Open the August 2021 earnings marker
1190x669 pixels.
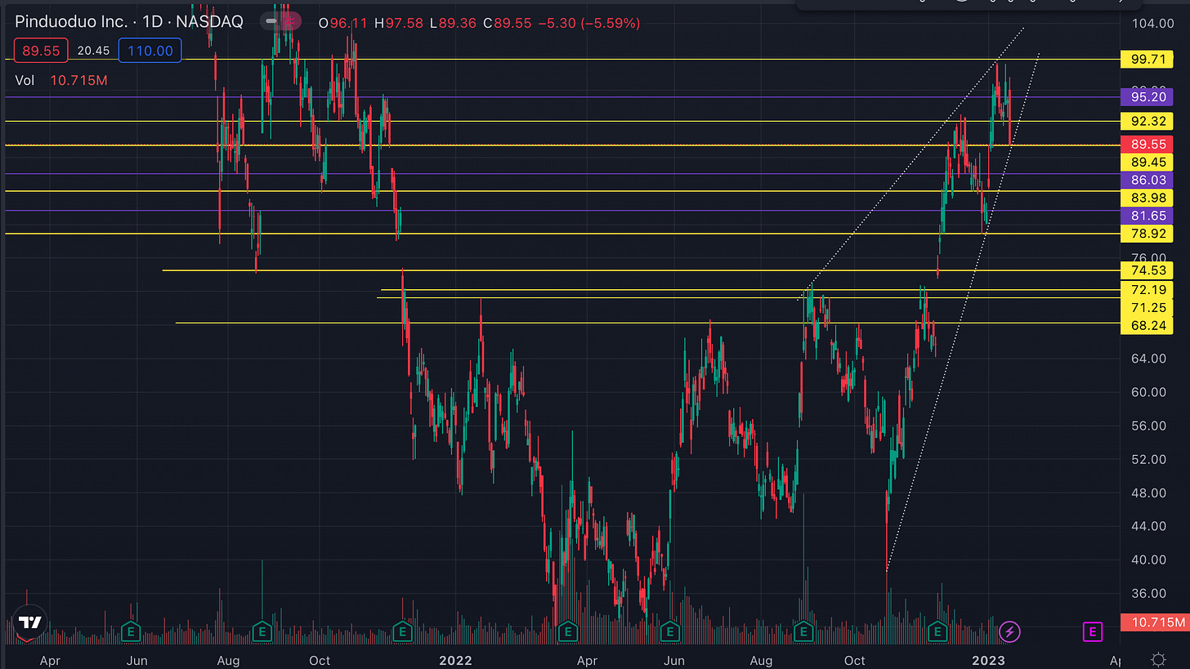pos(262,631)
